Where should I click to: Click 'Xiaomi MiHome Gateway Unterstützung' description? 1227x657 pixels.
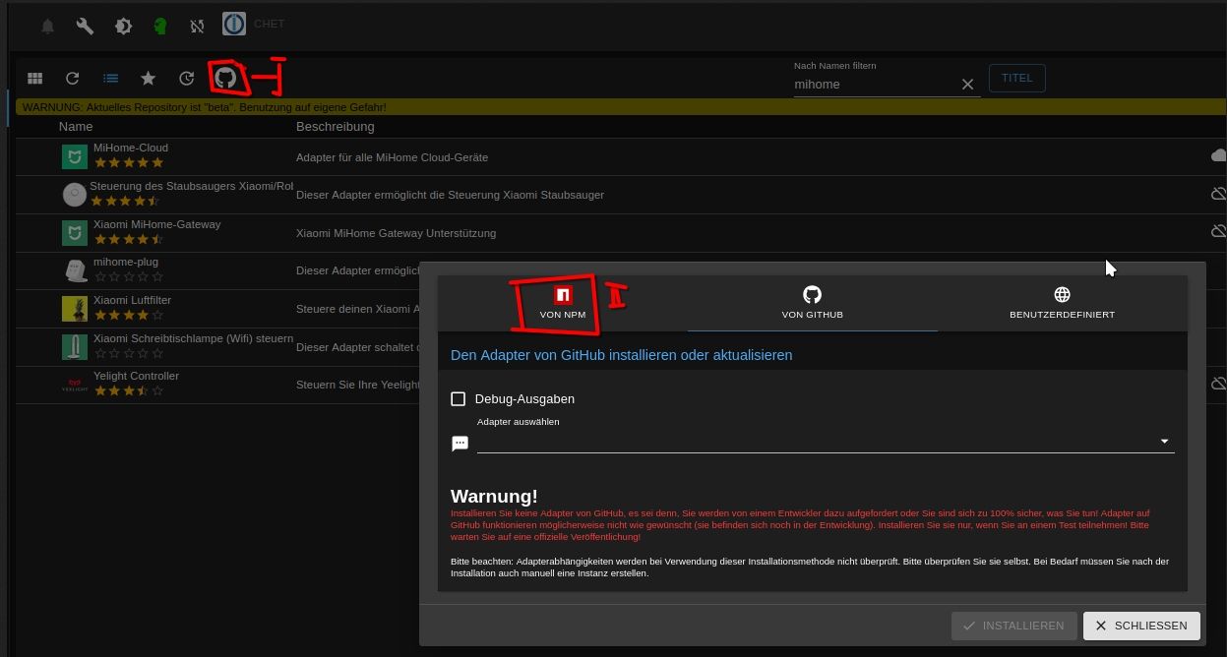396,233
